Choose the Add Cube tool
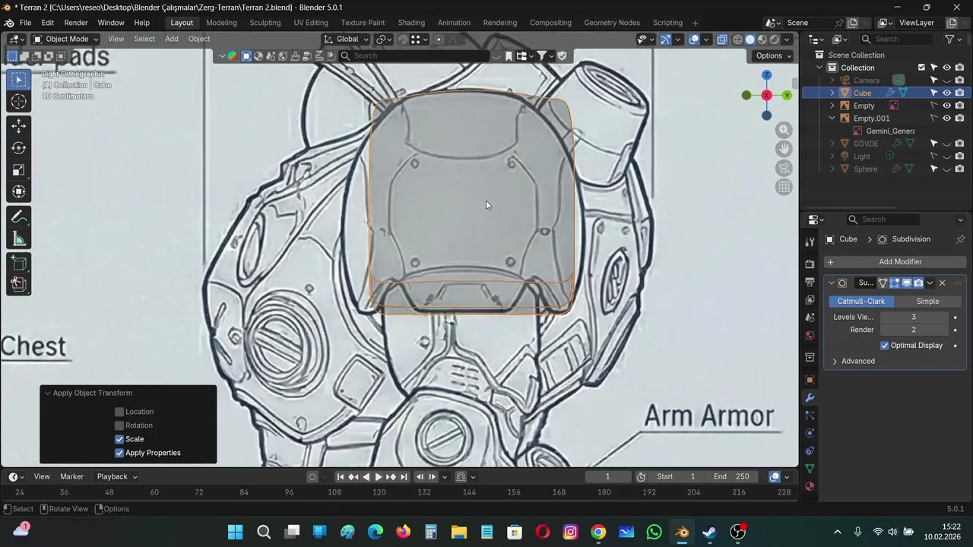 click(19, 263)
